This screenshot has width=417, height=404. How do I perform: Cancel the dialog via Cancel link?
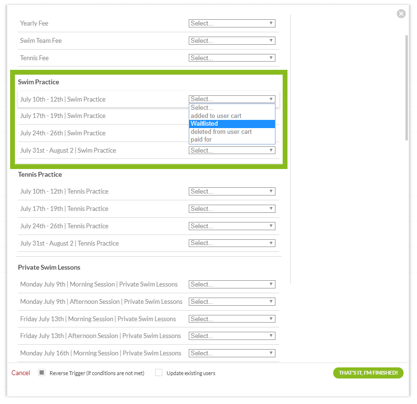(21, 373)
